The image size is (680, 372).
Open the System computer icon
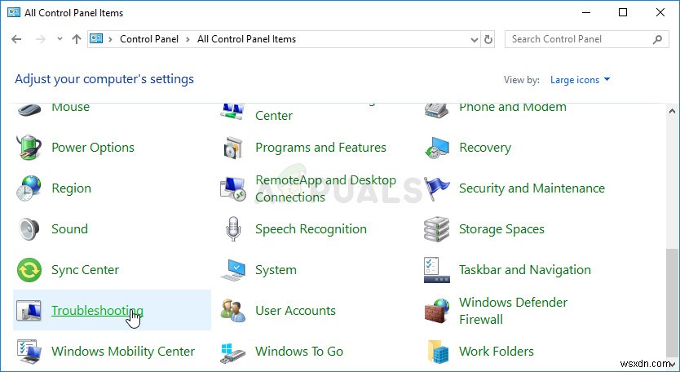click(233, 270)
